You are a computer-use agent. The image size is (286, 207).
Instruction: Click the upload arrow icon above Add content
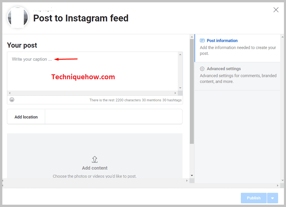tap(95, 159)
